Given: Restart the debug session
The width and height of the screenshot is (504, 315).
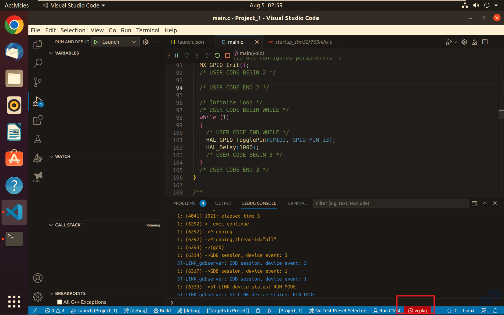Looking at the screenshot, I should (x=217, y=56).
